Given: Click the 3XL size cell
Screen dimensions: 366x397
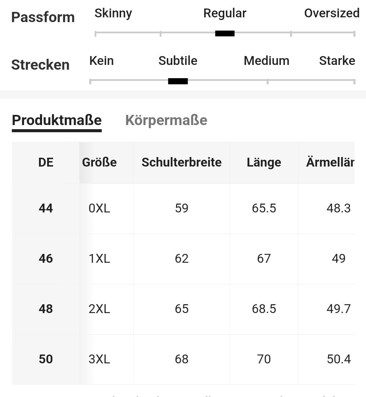Looking at the screenshot, I should click(x=99, y=359).
